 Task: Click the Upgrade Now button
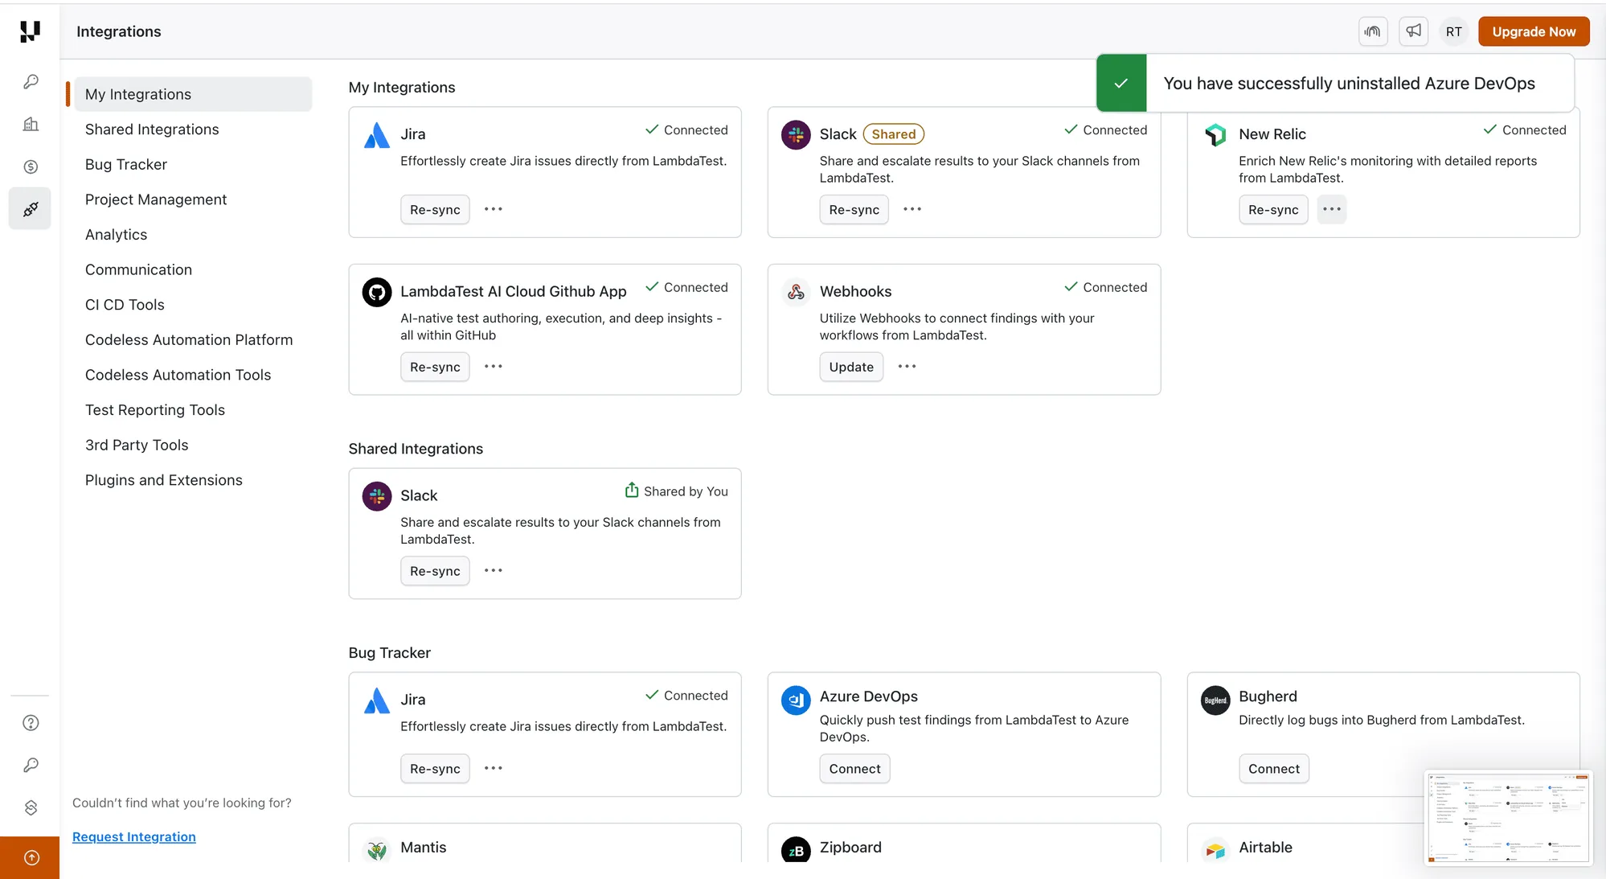pyautogui.click(x=1534, y=31)
